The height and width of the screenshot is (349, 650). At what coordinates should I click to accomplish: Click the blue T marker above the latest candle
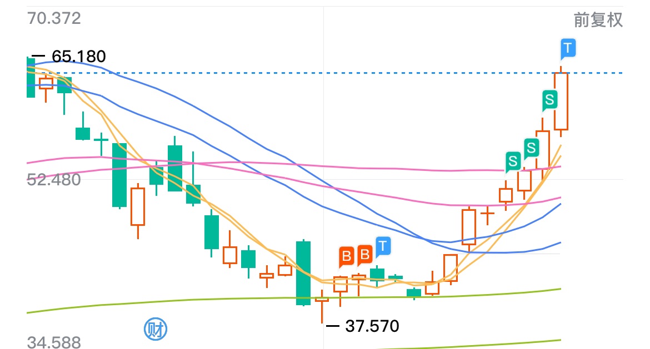568,49
